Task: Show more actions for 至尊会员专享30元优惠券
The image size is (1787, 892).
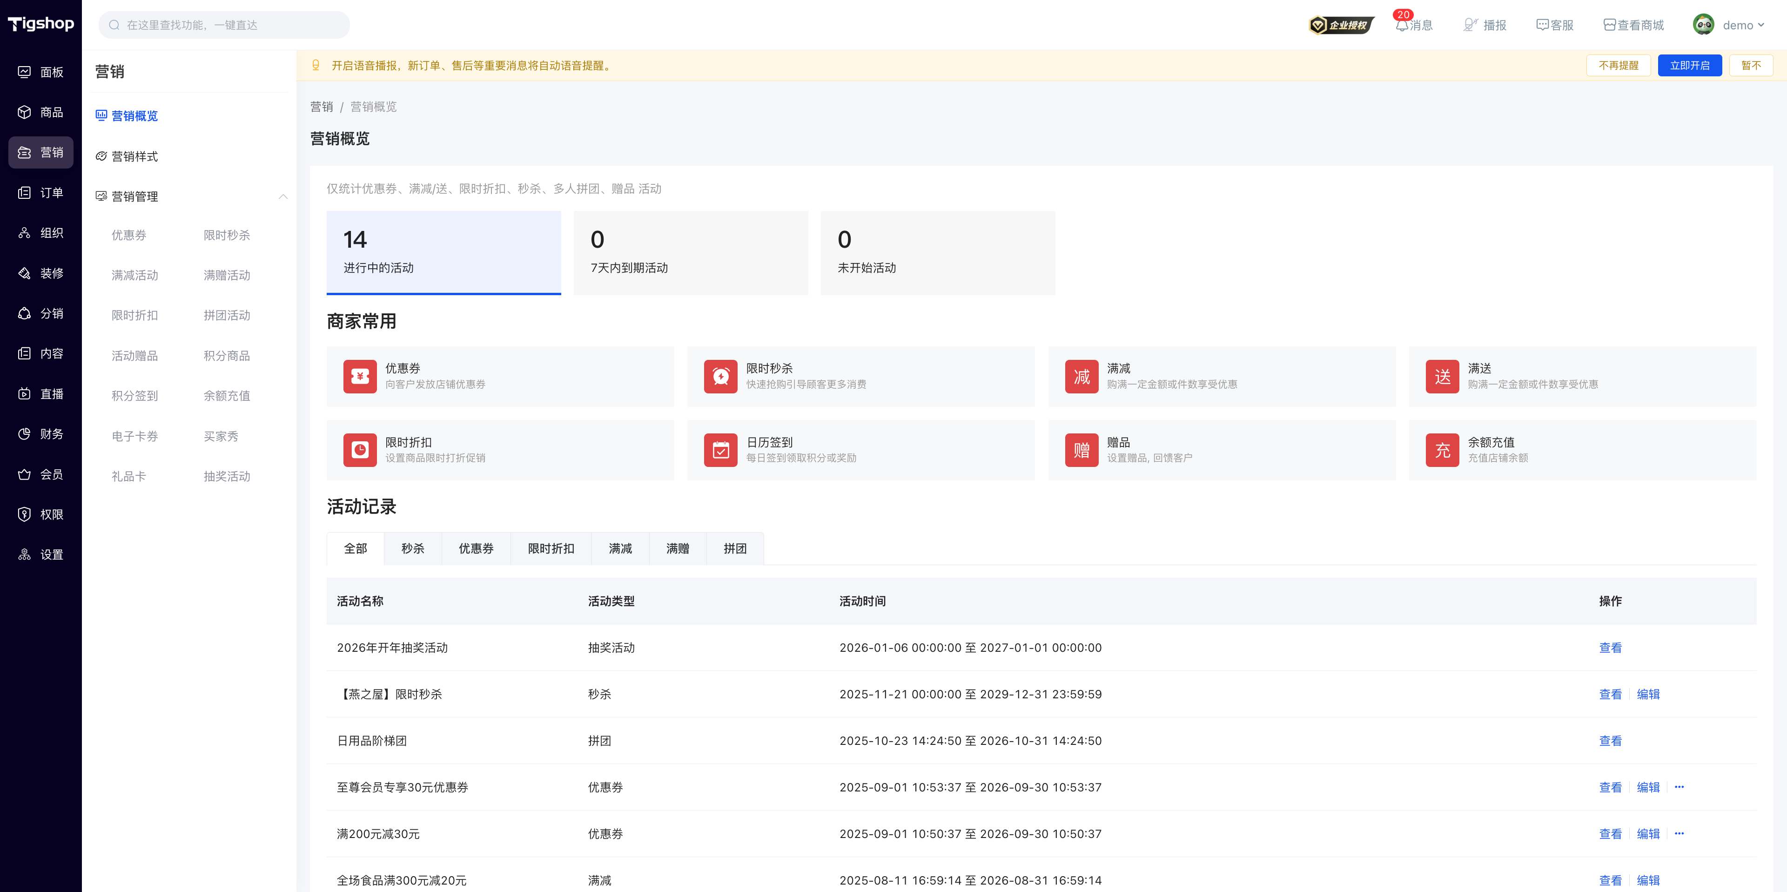Action: [x=1679, y=787]
